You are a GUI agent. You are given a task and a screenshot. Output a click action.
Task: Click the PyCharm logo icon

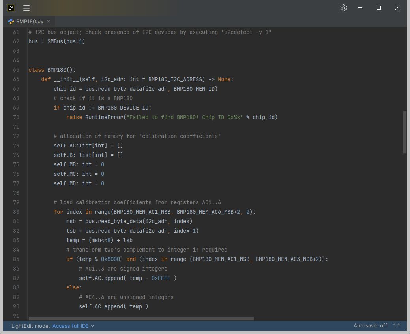pyautogui.click(x=11, y=8)
